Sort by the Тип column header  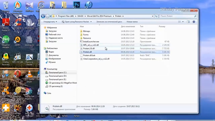[x=141, y=27]
